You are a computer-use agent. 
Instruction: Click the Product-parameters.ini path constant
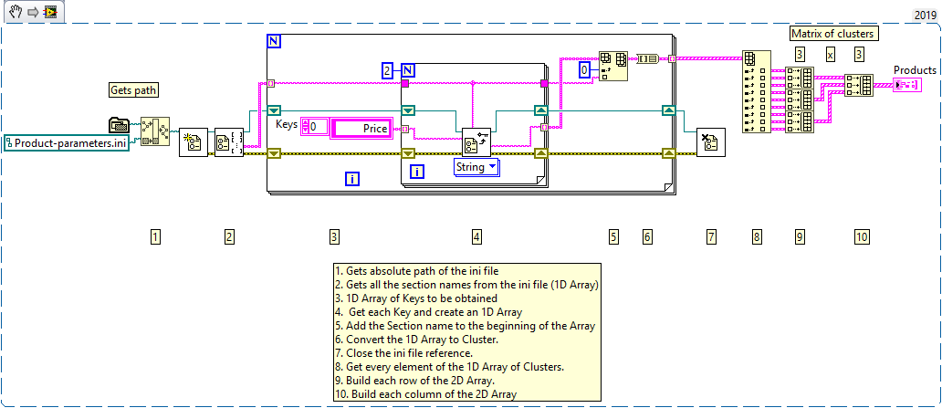point(67,141)
